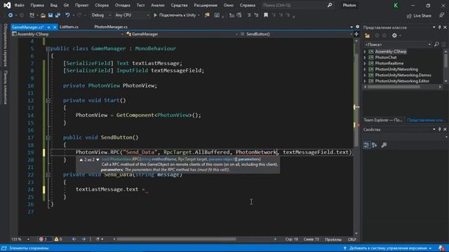This screenshot has height=252, width=449.
Task: Open the Правка menu
Action: [37, 5]
